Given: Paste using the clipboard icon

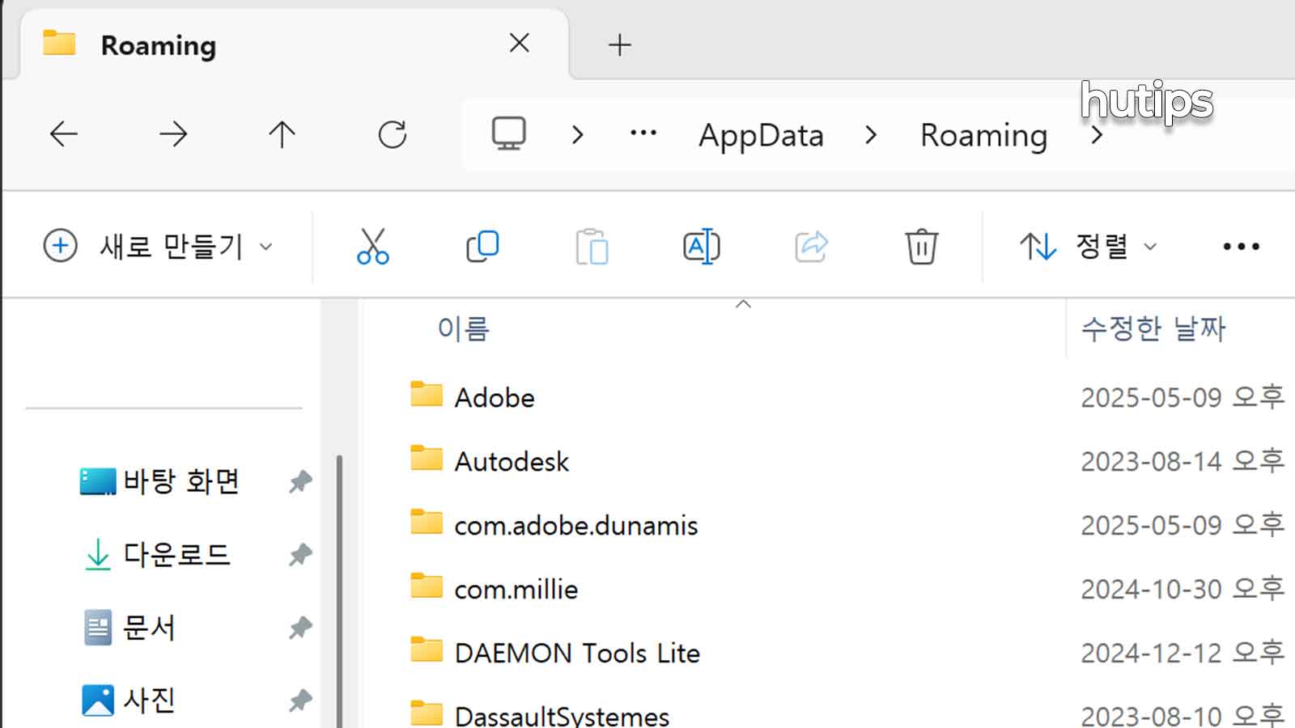Looking at the screenshot, I should point(592,247).
